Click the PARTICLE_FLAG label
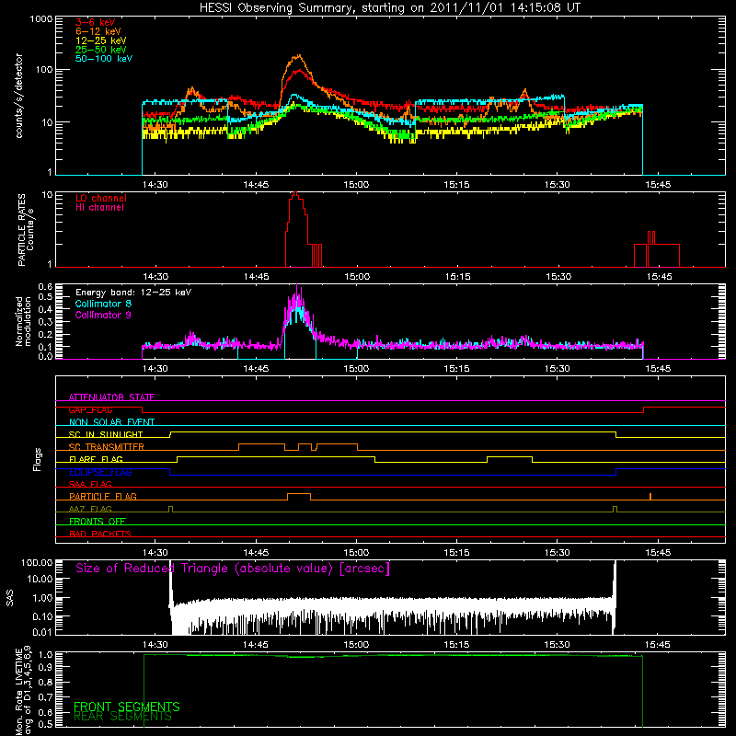736x736 pixels. coord(103,496)
